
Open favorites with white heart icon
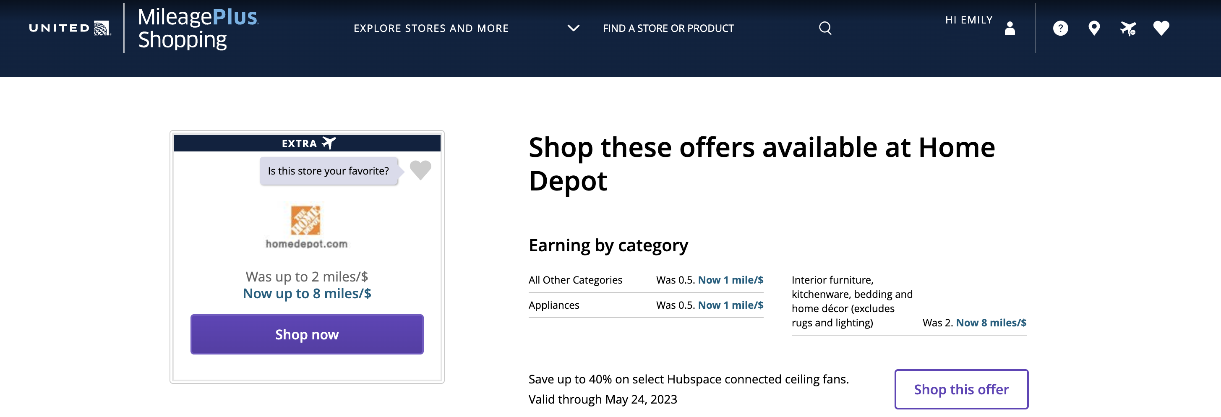(1161, 29)
